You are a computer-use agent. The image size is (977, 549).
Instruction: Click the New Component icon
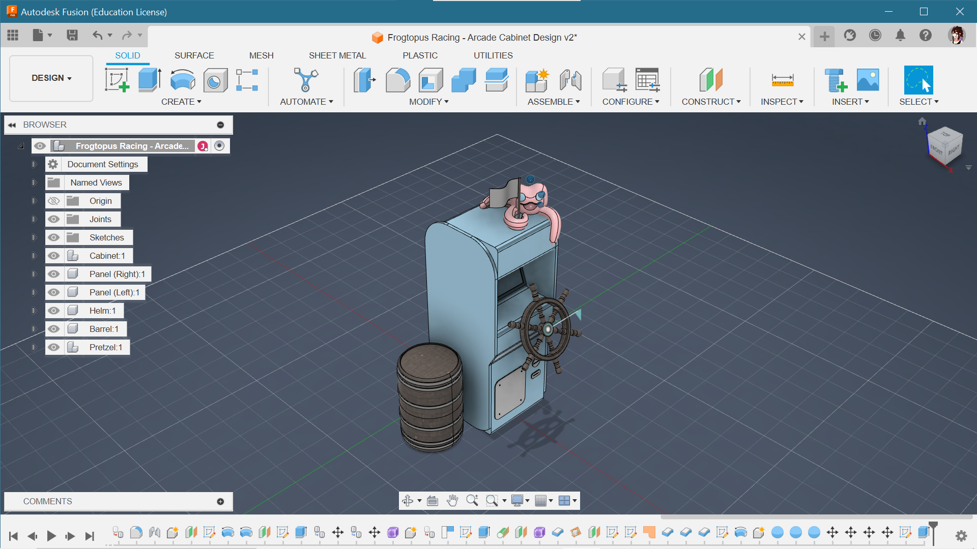537,80
